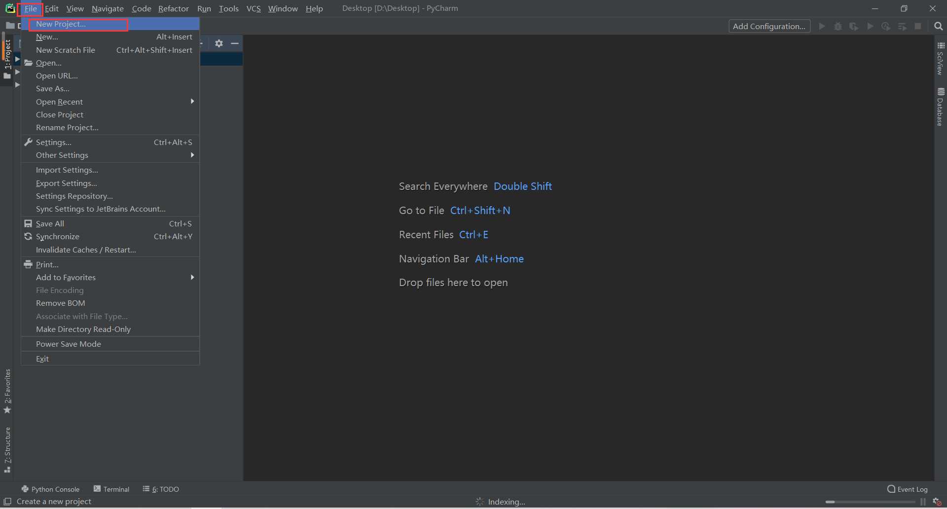Click the Settings wrench icon
Viewport: 947px width, 509px height.
tap(29, 142)
